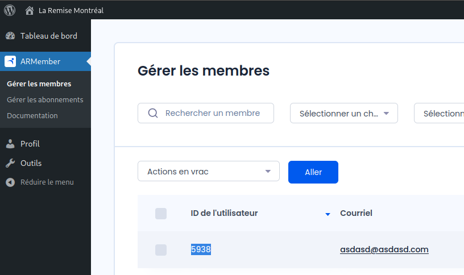Focus the Rechercher un membre search field
Screen dimensions: 464x275
point(213,113)
